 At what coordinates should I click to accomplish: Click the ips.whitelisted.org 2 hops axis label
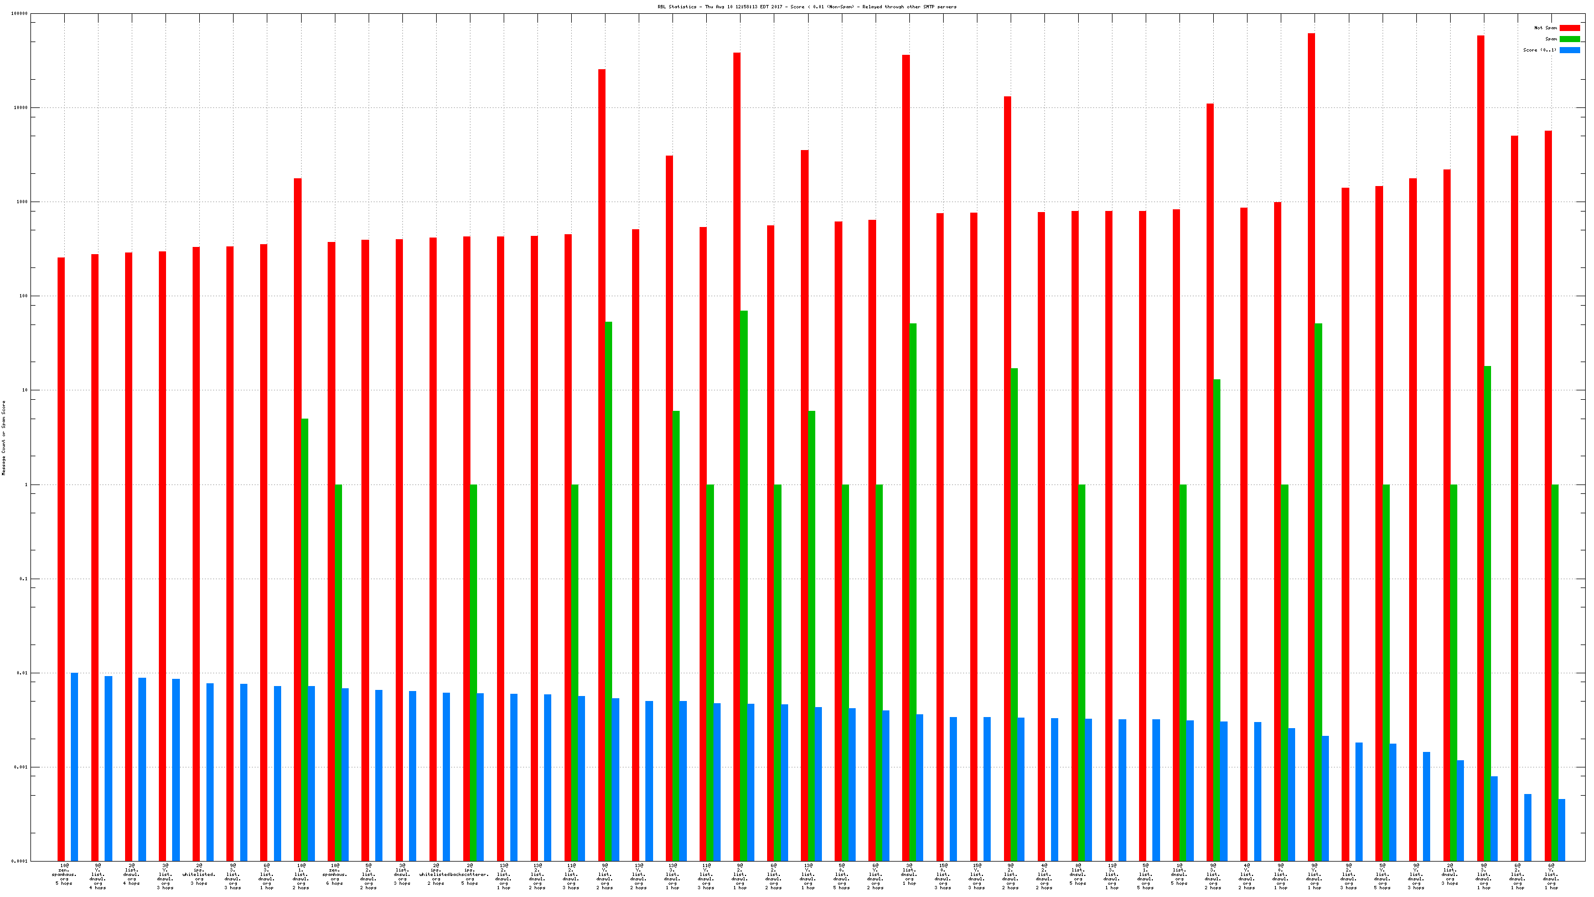click(x=436, y=874)
